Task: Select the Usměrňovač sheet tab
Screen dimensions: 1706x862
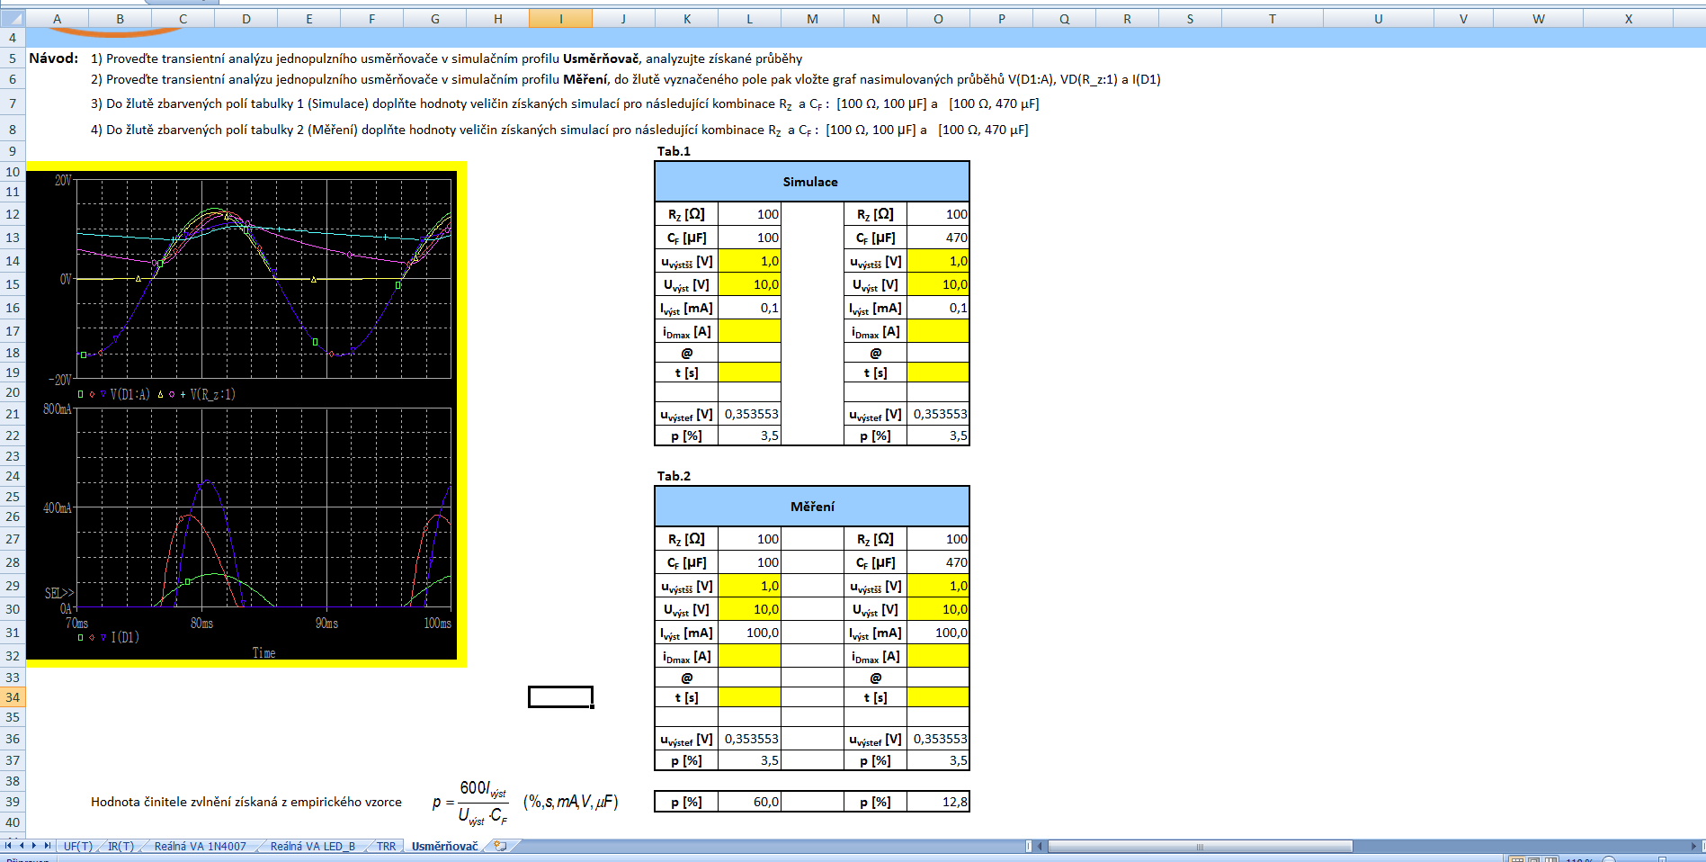Action: (444, 847)
